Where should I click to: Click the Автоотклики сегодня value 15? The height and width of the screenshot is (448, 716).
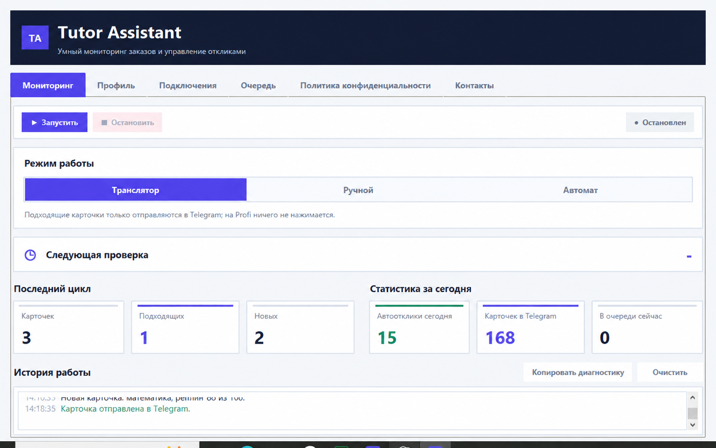coord(387,338)
